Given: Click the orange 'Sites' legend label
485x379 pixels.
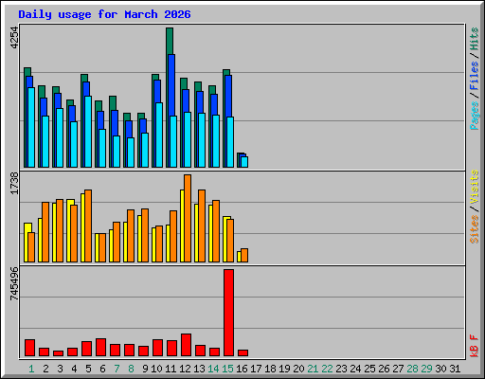Looking at the screenshot, I should [x=475, y=229].
